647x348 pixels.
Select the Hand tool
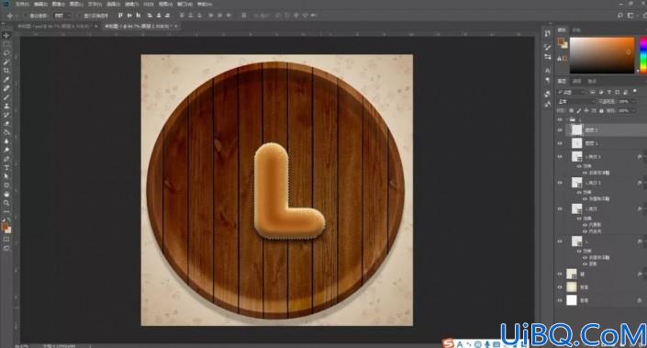[6, 194]
